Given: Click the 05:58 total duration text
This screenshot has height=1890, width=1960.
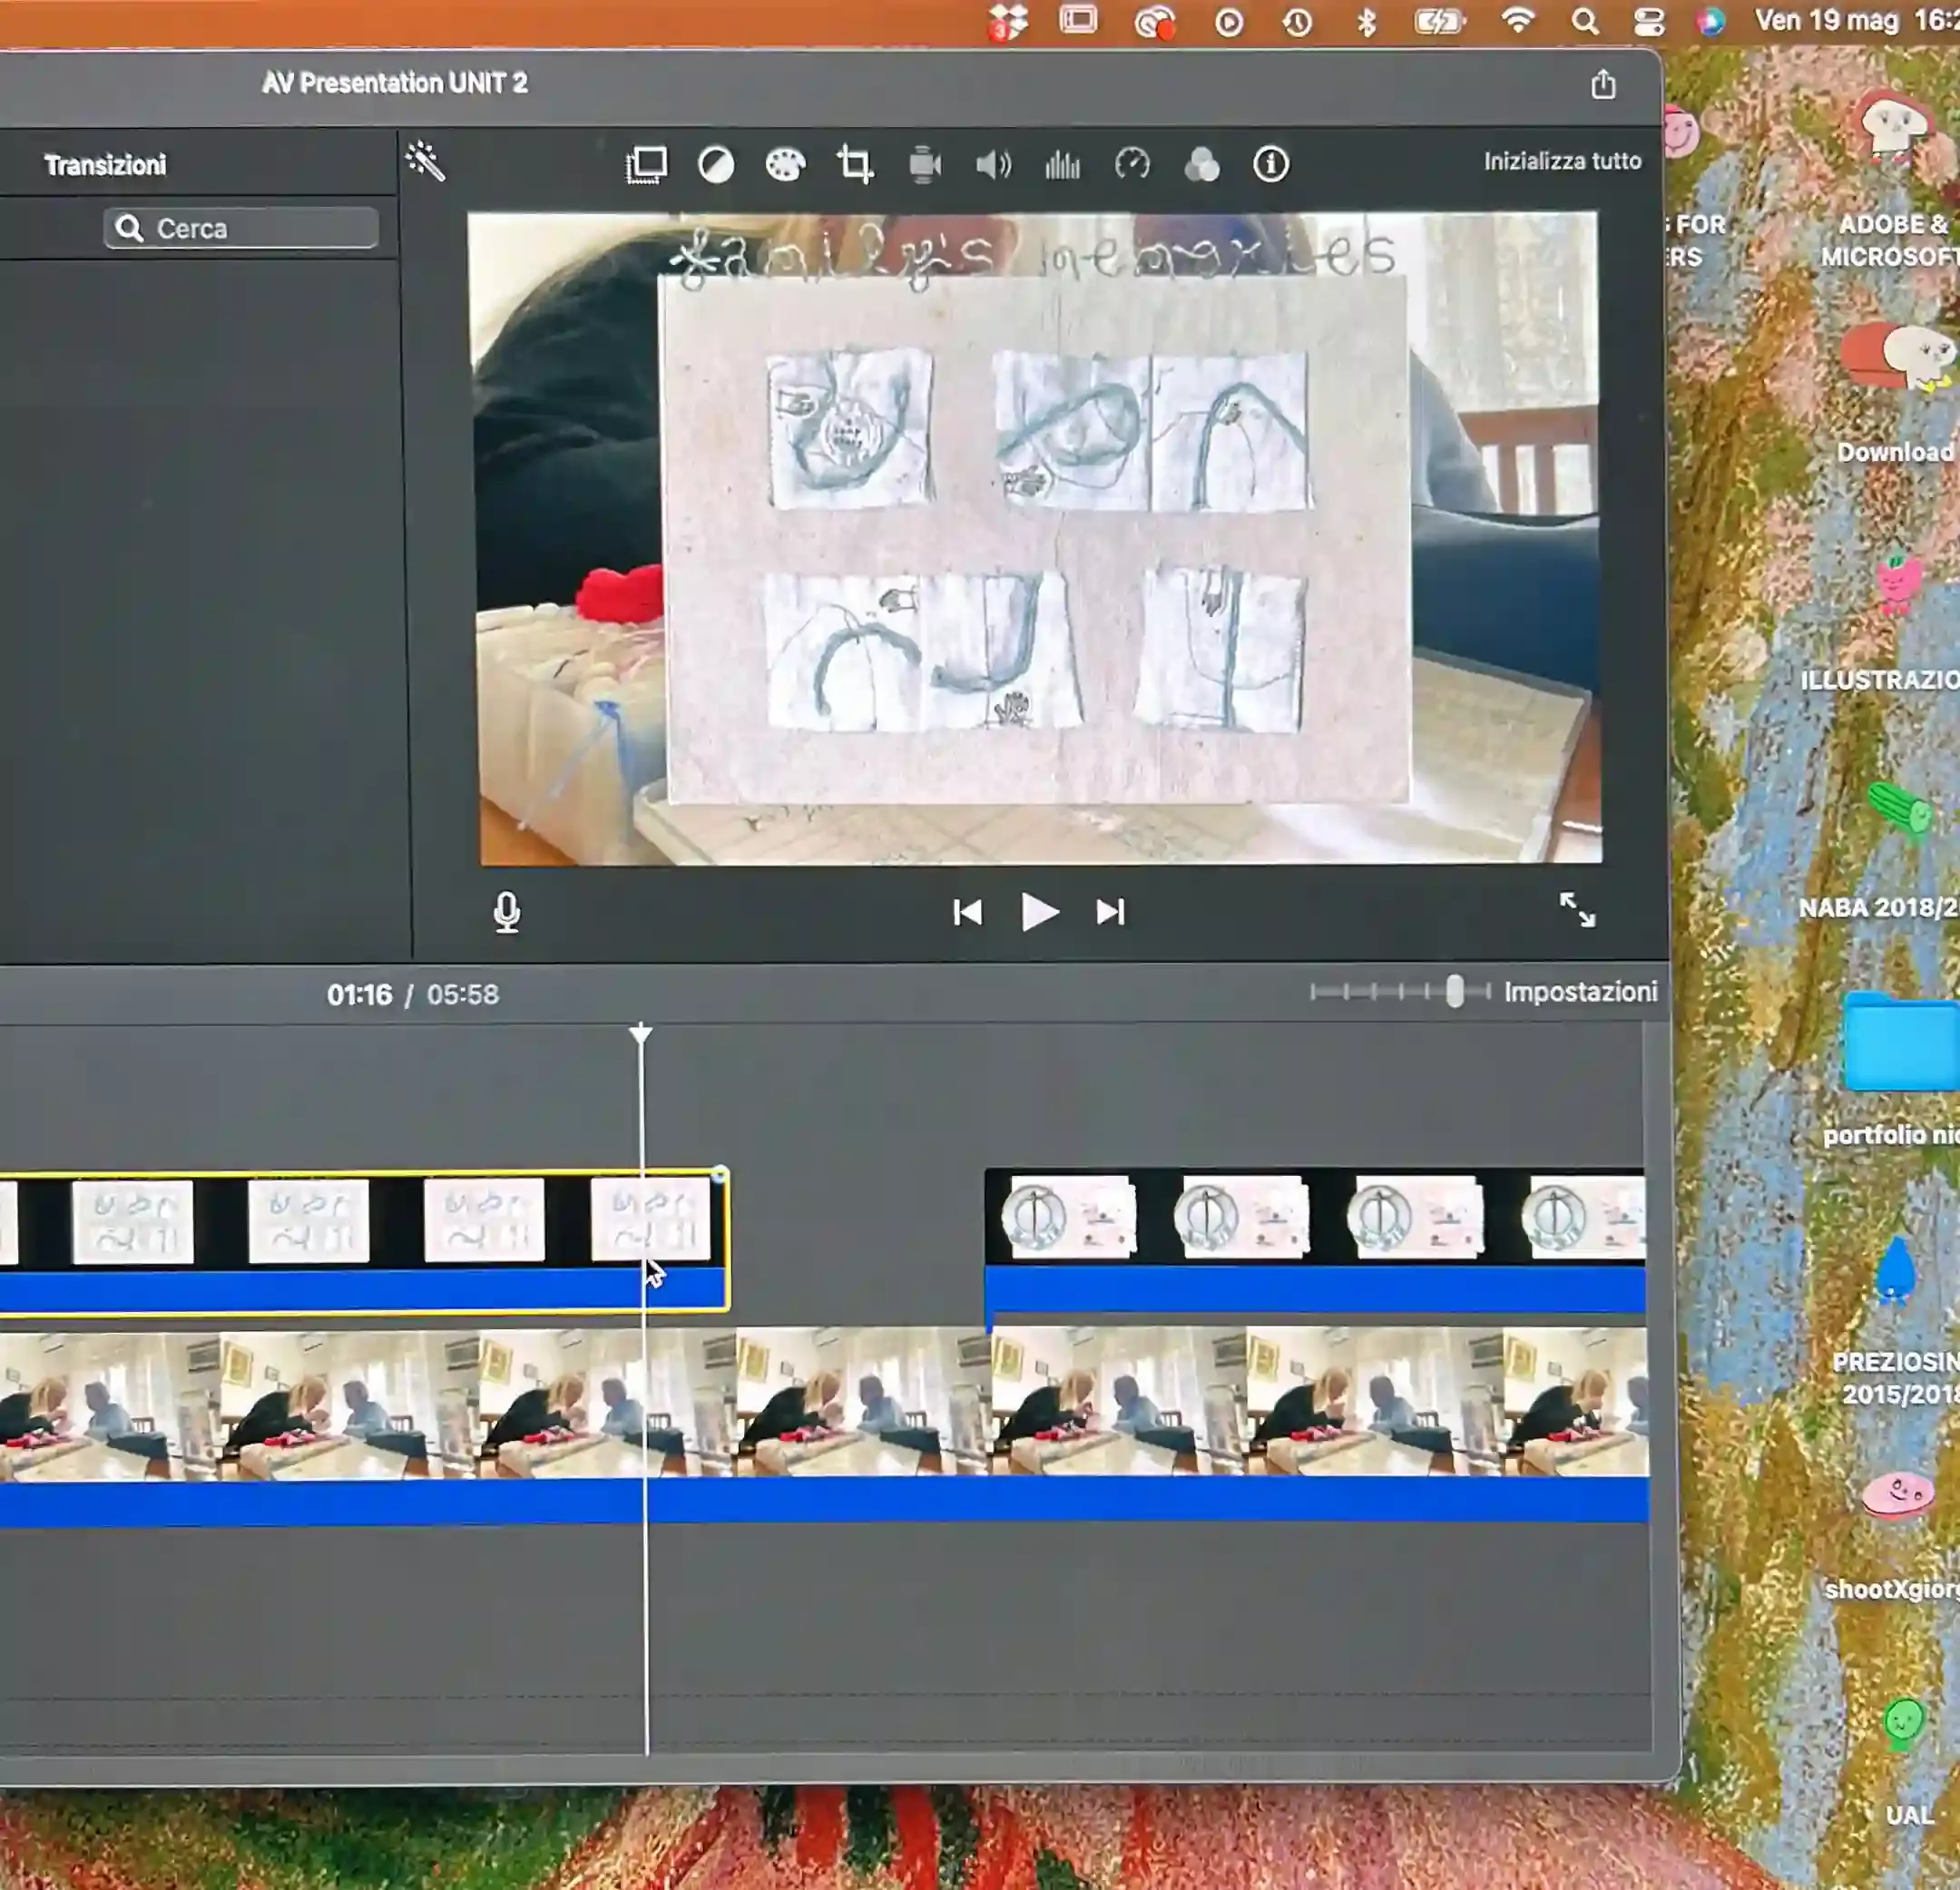Looking at the screenshot, I should coord(462,995).
